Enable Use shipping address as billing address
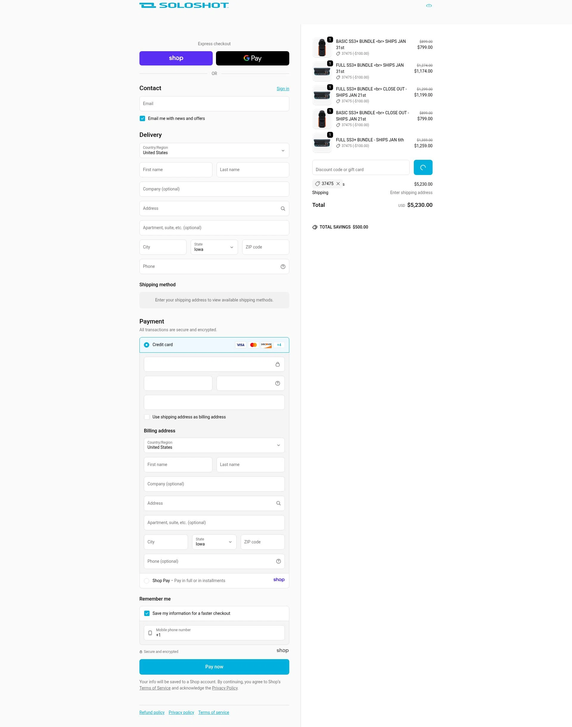The width and height of the screenshot is (572, 727). [x=147, y=417]
